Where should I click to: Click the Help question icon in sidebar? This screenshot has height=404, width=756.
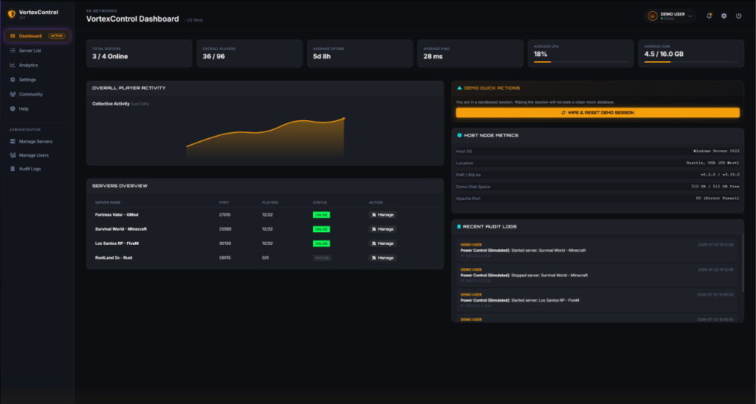[x=13, y=109]
